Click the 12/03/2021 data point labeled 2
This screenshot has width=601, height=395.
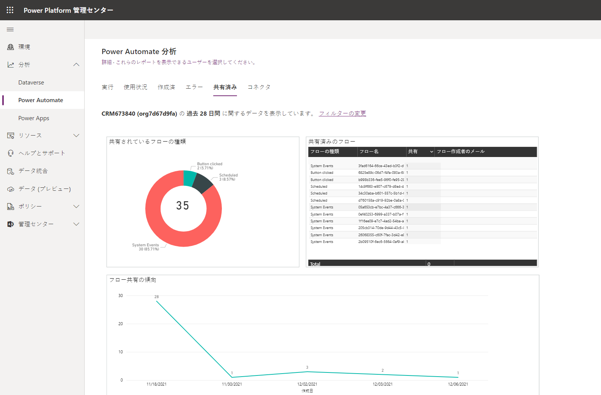[x=382, y=375]
